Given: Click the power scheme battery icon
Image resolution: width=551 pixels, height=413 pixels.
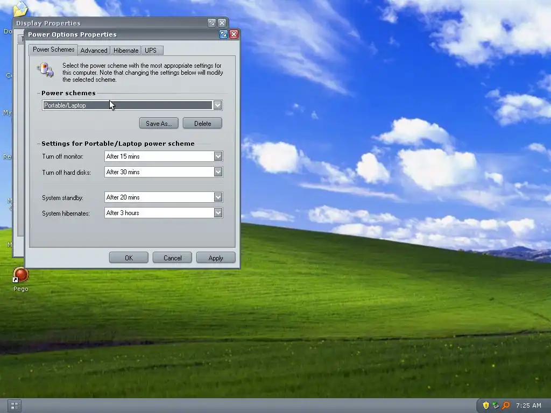Looking at the screenshot, I should pyautogui.click(x=46, y=70).
